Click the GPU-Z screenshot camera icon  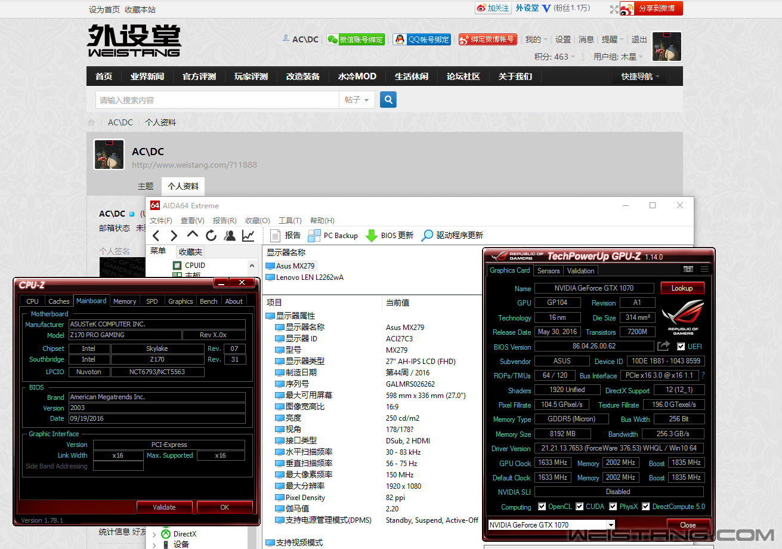click(688, 270)
